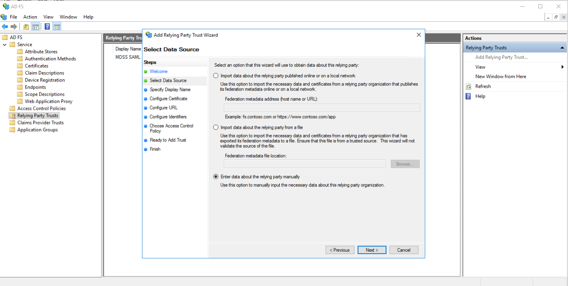Viewport: 568px width, 286px height.
Task: Close the Add Relying Party Trust Wizard
Action: pyautogui.click(x=419, y=35)
